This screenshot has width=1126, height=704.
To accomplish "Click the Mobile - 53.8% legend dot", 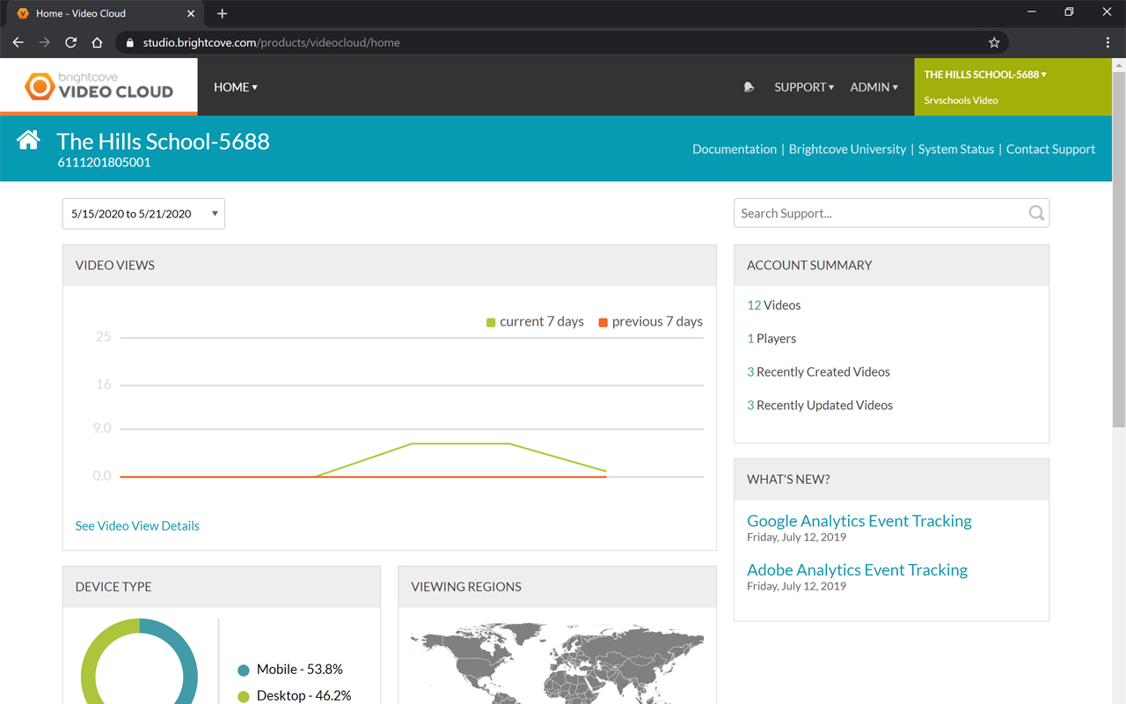I will (x=244, y=670).
